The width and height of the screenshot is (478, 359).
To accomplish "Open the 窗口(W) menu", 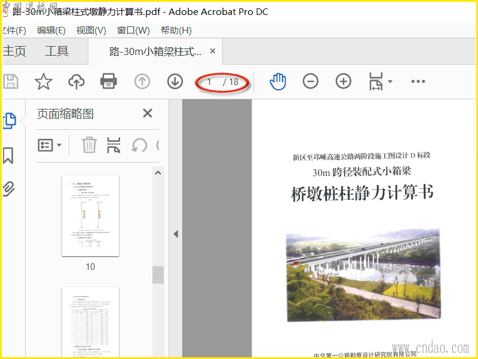I will click(x=133, y=31).
